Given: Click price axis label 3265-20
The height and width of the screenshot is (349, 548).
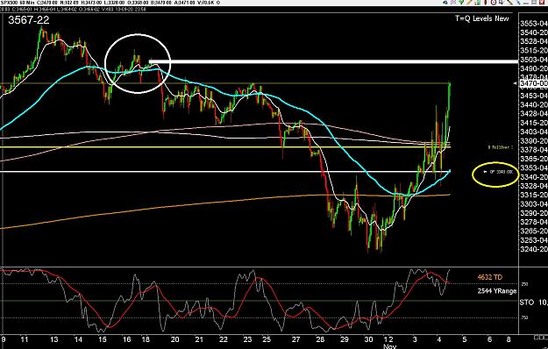Looking at the screenshot, I should pyautogui.click(x=534, y=231).
